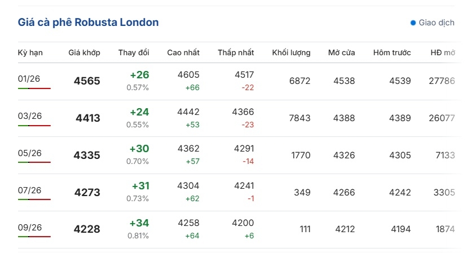Viewport: 471px width, 253px height.
Task: Click the Thấp nhất column header
Action: (236, 53)
